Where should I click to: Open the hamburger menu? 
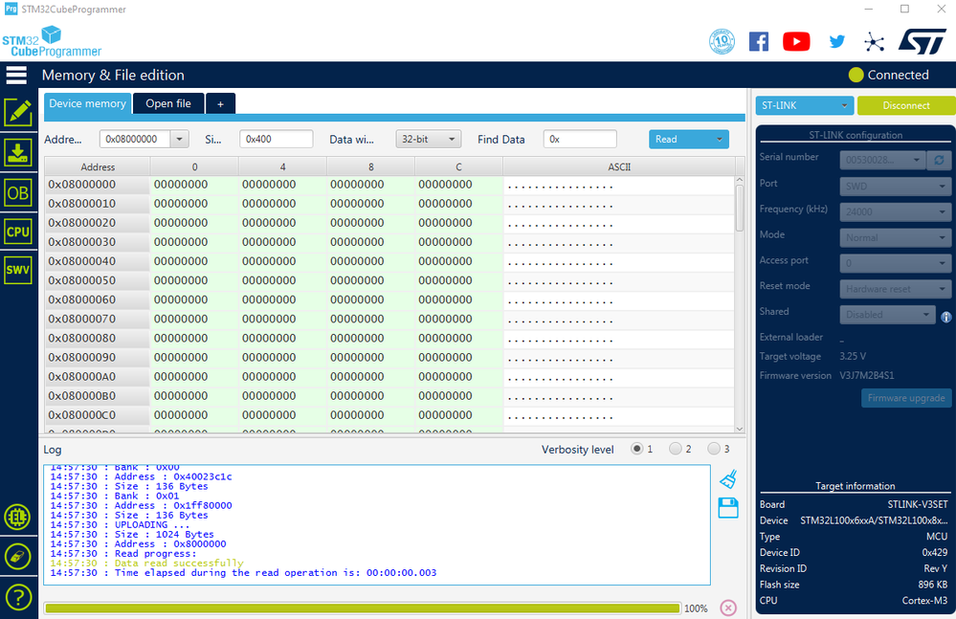tap(16, 75)
